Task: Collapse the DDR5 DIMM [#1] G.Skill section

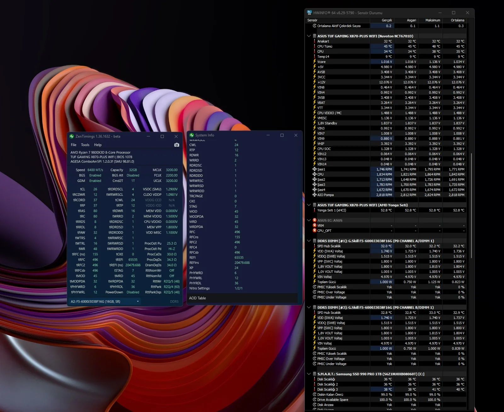Action: [309, 241]
